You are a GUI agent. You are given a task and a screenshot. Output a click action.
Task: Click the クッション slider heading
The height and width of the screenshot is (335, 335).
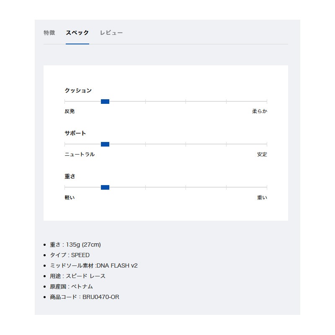click(78, 90)
